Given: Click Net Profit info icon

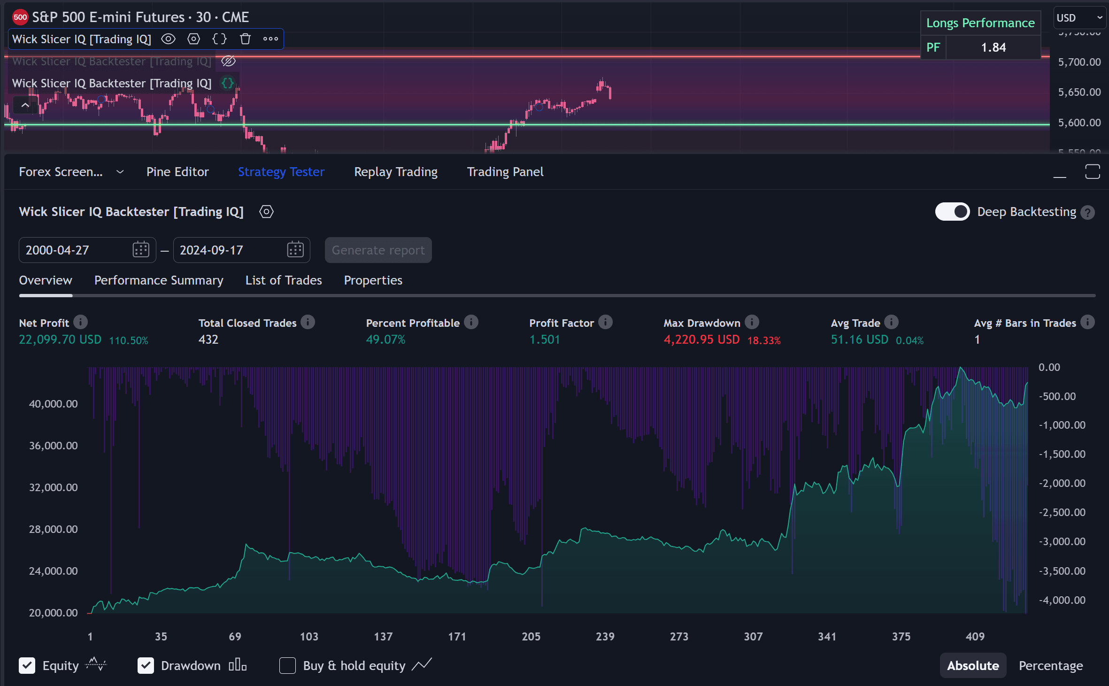Looking at the screenshot, I should (81, 322).
